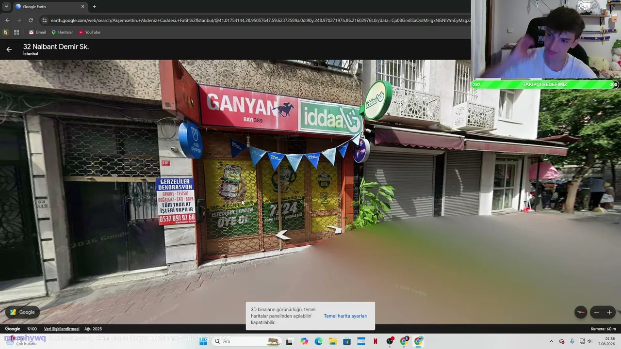The width and height of the screenshot is (621, 349).
Task: Open the Haritalar bookmark
Action: [x=62, y=32]
